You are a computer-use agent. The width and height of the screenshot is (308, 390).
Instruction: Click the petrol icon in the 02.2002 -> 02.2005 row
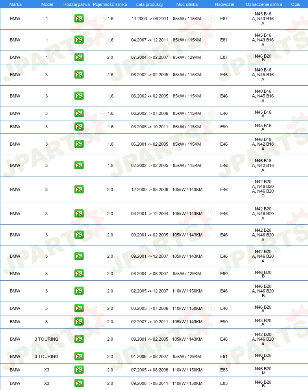coord(79,165)
